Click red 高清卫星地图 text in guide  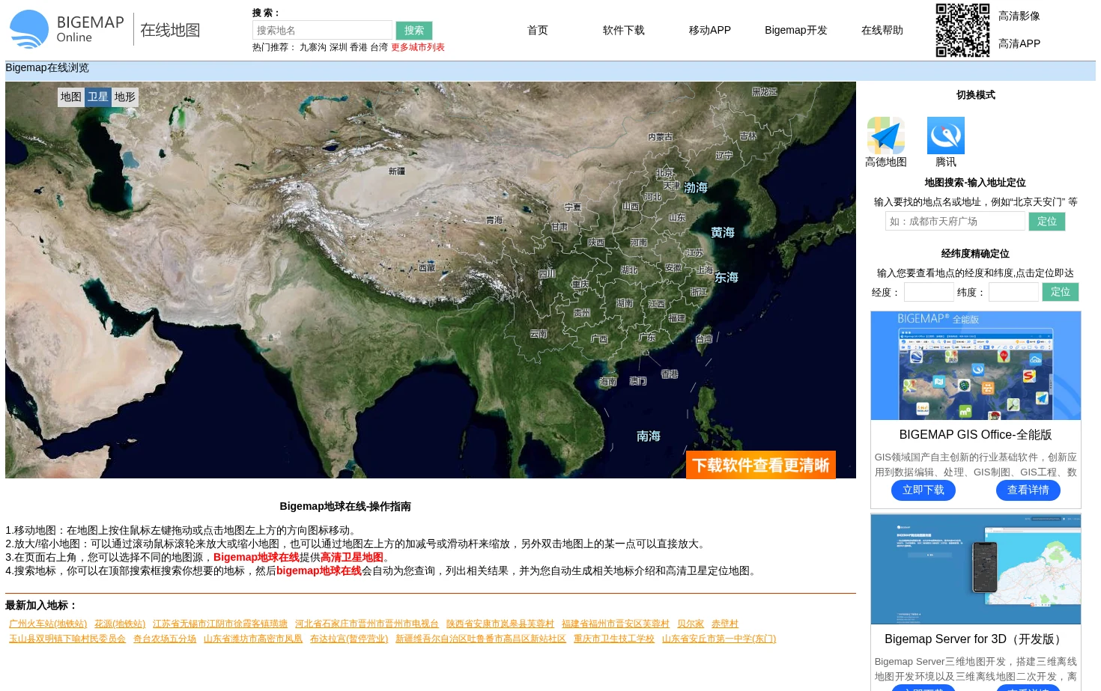pyautogui.click(x=352, y=557)
